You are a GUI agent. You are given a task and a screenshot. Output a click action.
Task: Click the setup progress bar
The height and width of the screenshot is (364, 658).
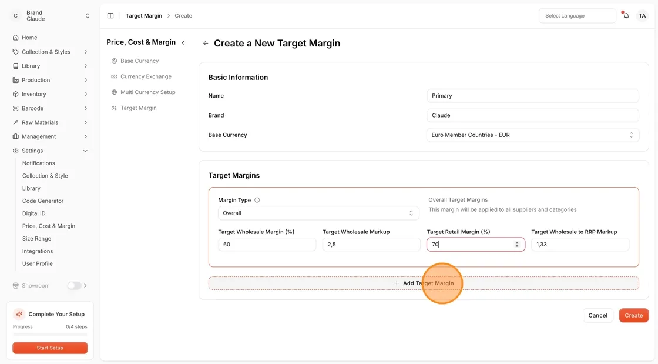click(50, 335)
